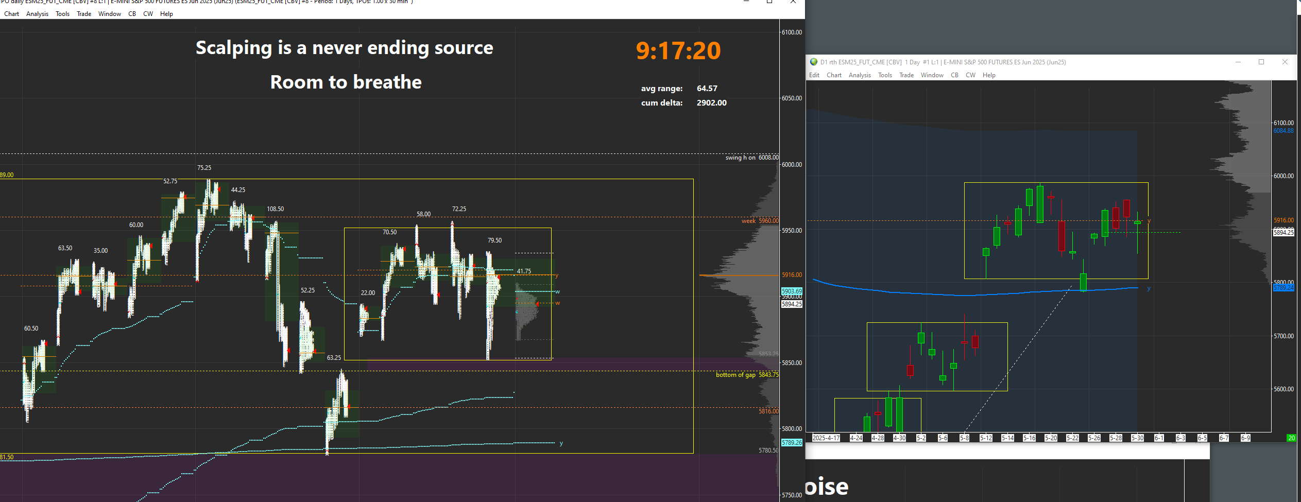Click the orange 9:17:20 countdown clock
Screen dimensions: 1301x502
(678, 50)
